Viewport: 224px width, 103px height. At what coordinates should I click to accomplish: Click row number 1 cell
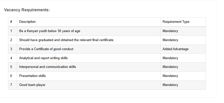point(11,31)
